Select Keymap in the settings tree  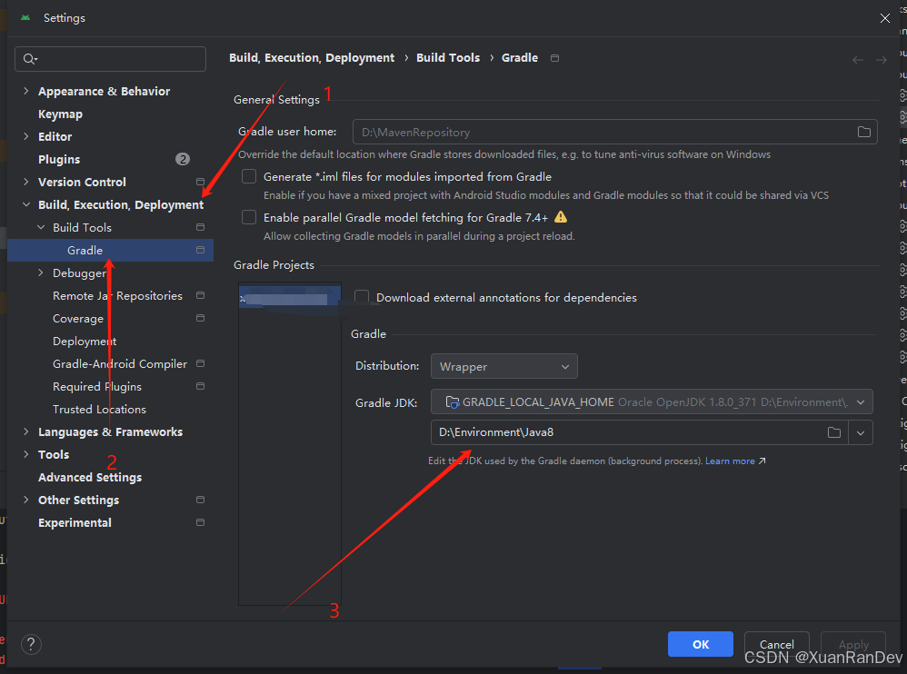coord(60,114)
